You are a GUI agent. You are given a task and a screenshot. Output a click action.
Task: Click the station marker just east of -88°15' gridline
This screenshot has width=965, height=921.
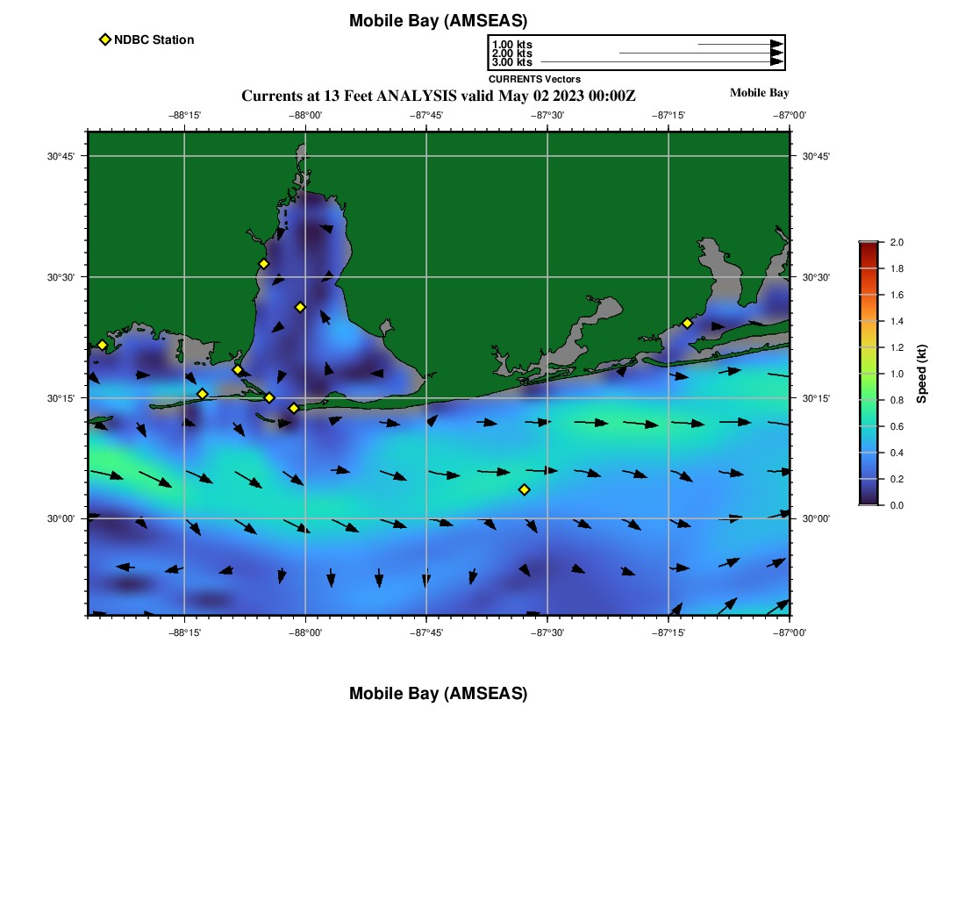pyautogui.click(x=202, y=394)
